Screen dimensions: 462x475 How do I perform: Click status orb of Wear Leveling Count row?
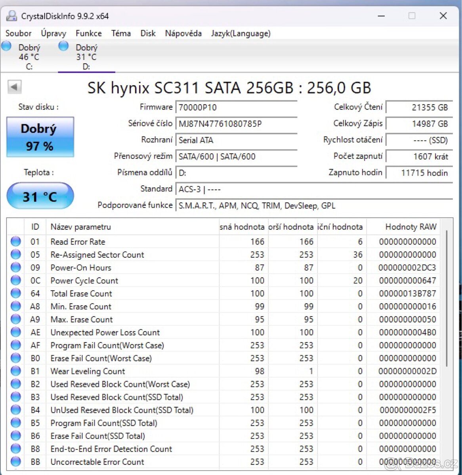[x=16, y=371]
